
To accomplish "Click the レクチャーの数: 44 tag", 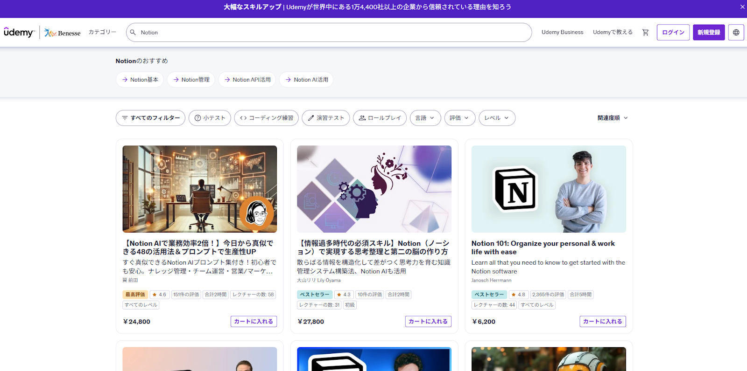I will pos(494,305).
